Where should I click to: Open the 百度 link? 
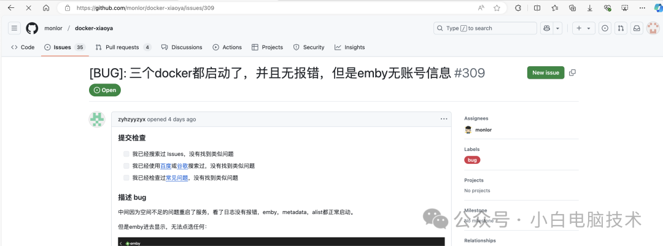click(x=166, y=166)
